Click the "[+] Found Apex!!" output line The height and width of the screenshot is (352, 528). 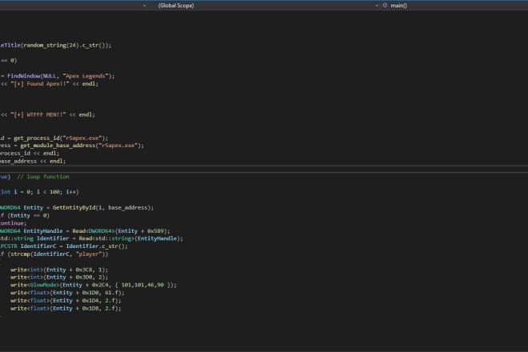point(49,84)
